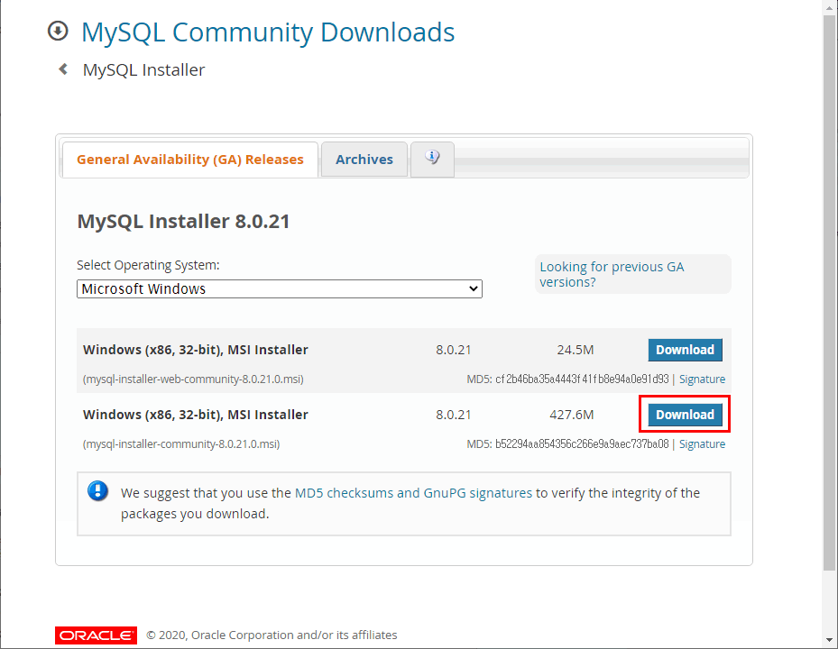
Task: Click the scrollbar up arrow
Action: tap(830, 7)
